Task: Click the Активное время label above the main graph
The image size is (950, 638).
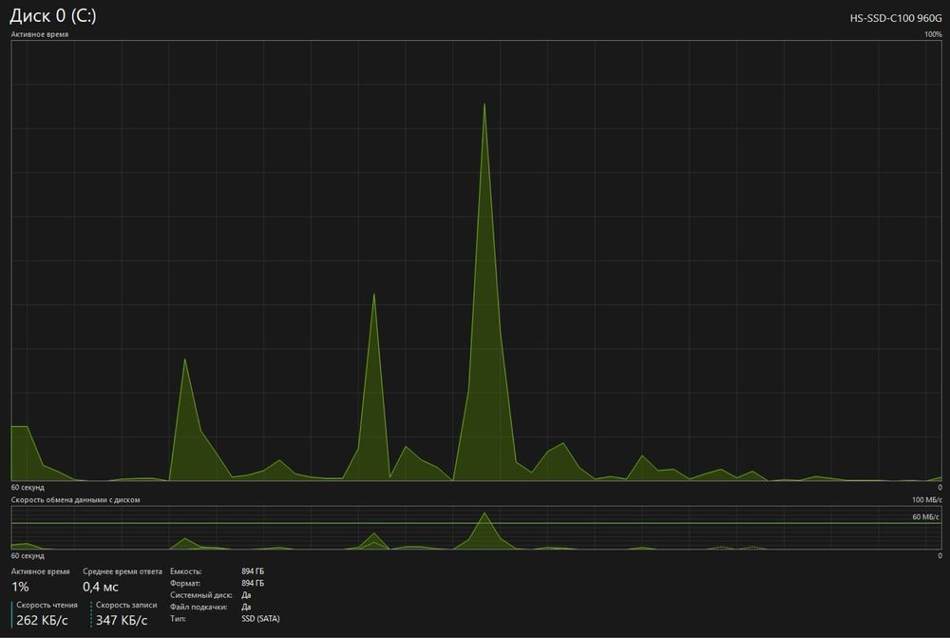Action: click(x=39, y=34)
